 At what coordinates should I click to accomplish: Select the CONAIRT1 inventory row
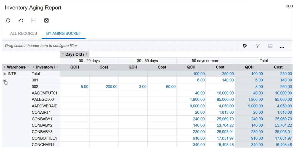(x=41, y=112)
